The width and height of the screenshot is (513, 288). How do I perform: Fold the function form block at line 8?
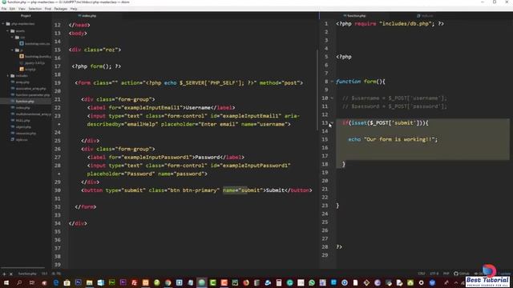[x=332, y=82]
